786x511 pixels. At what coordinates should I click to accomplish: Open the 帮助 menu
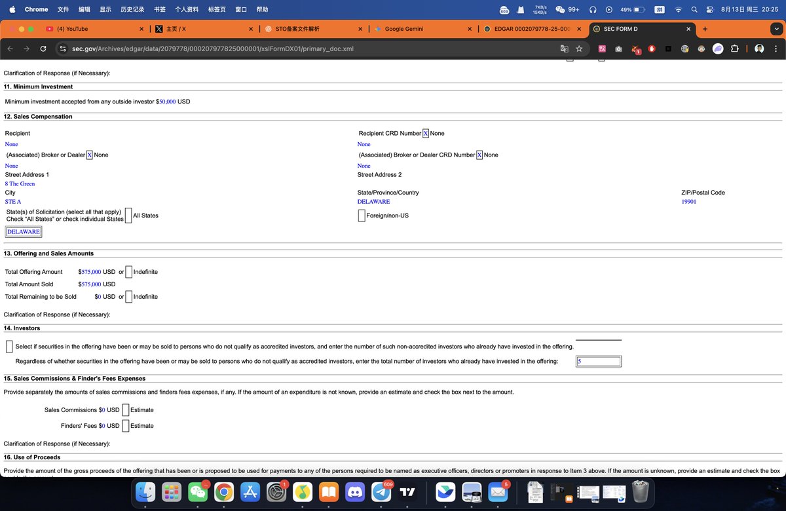tap(262, 10)
